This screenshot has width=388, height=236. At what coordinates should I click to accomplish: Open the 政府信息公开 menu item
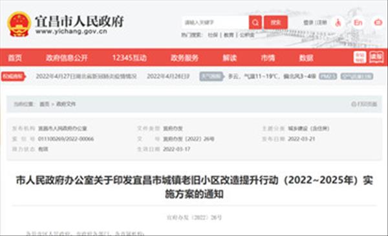67,58
